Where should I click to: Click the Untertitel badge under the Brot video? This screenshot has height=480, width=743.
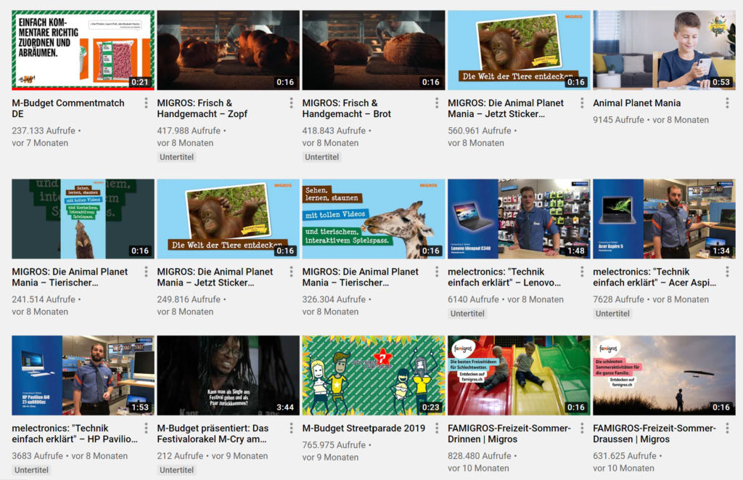click(x=322, y=158)
